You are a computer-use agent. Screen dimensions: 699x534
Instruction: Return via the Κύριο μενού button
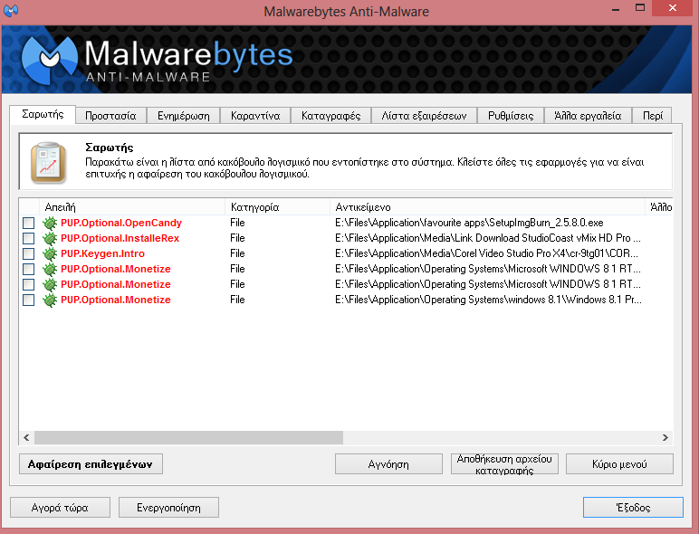619,464
